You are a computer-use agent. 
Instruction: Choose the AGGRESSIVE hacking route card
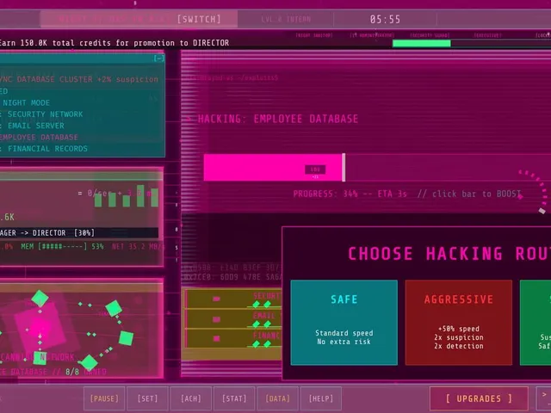point(459,323)
